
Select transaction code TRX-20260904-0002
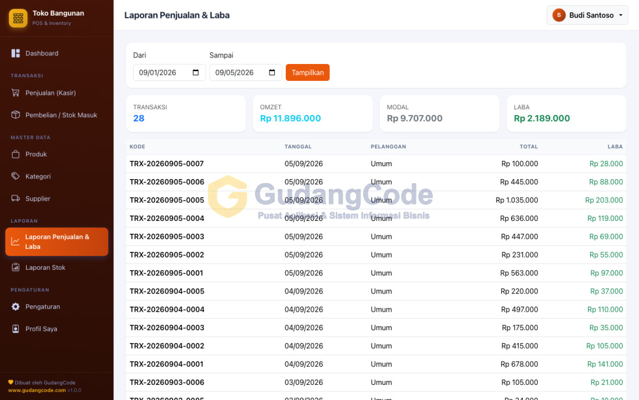(x=167, y=346)
